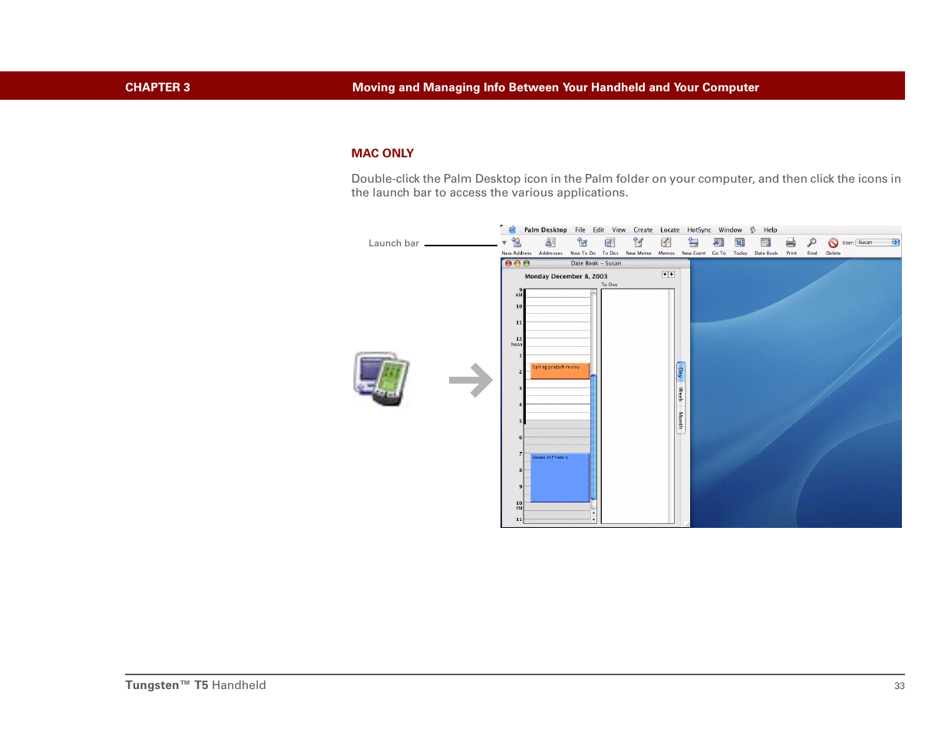The image size is (948, 732).
Task: Open the Palm Desktop application menu
Action: pyautogui.click(x=545, y=230)
